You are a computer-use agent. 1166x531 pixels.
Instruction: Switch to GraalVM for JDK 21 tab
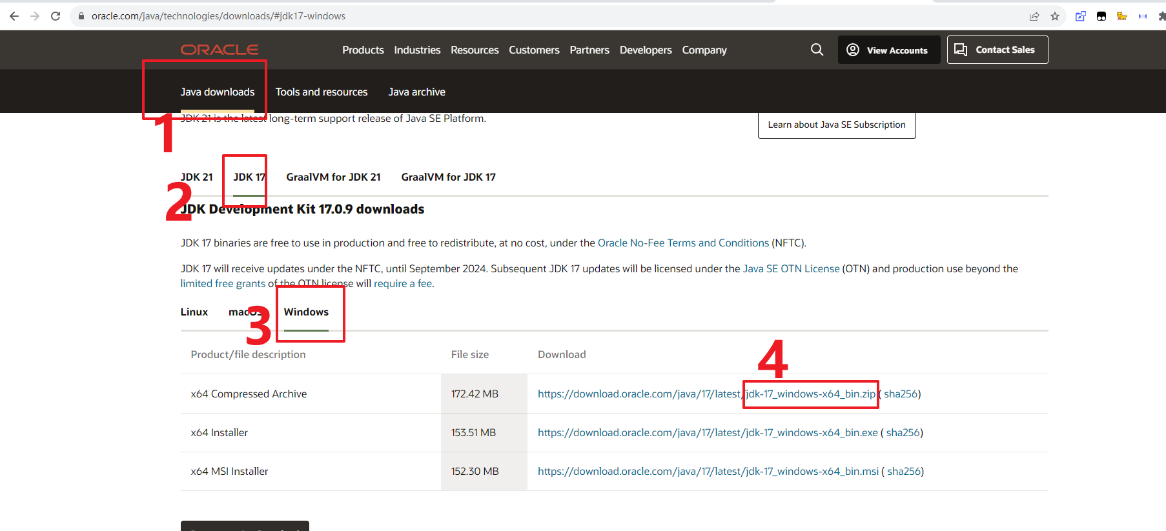(x=333, y=177)
